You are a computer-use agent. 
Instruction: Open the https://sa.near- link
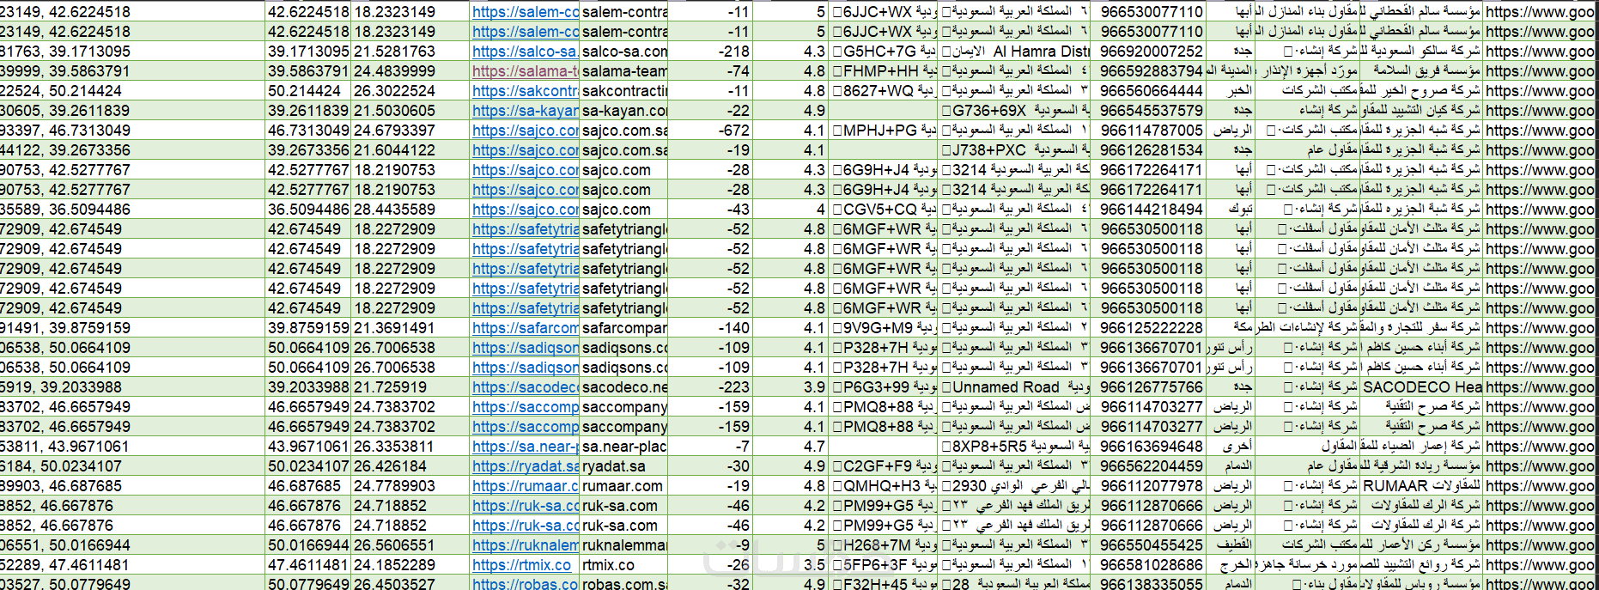[525, 447]
